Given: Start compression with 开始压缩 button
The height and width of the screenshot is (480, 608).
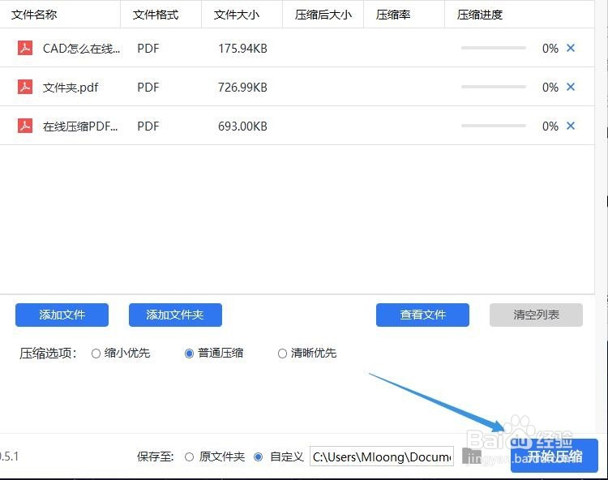Looking at the screenshot, I should 554,456.
